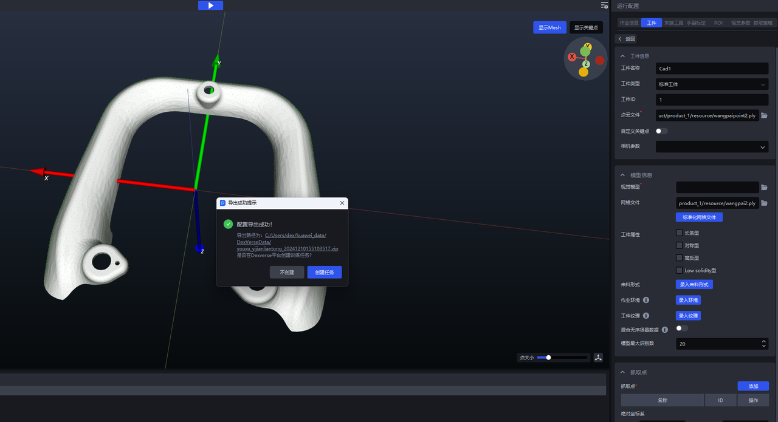Open the 工件类型 dropdown

tap(712, 84)
